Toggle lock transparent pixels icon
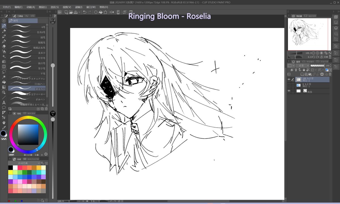Viewport: 340px width, 204px height. (308, 70)
